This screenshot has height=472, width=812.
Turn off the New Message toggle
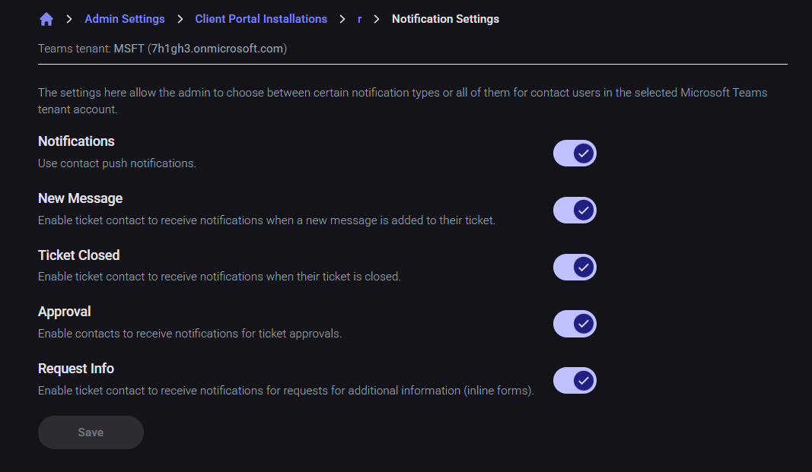575,211
